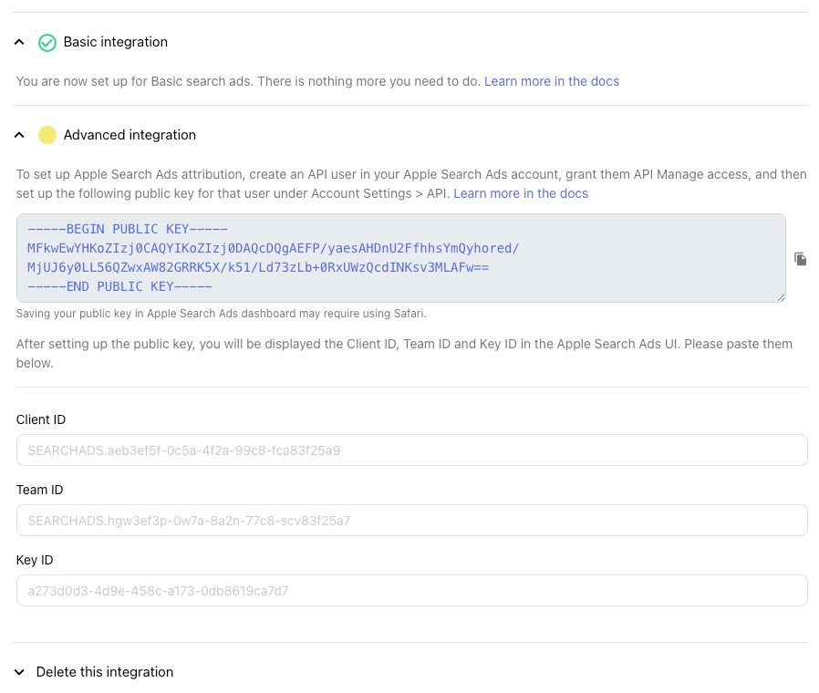Copy the public key with the clipboard icon
The height and width of the screenshot is (693, 819).
(x=800, y=258)
